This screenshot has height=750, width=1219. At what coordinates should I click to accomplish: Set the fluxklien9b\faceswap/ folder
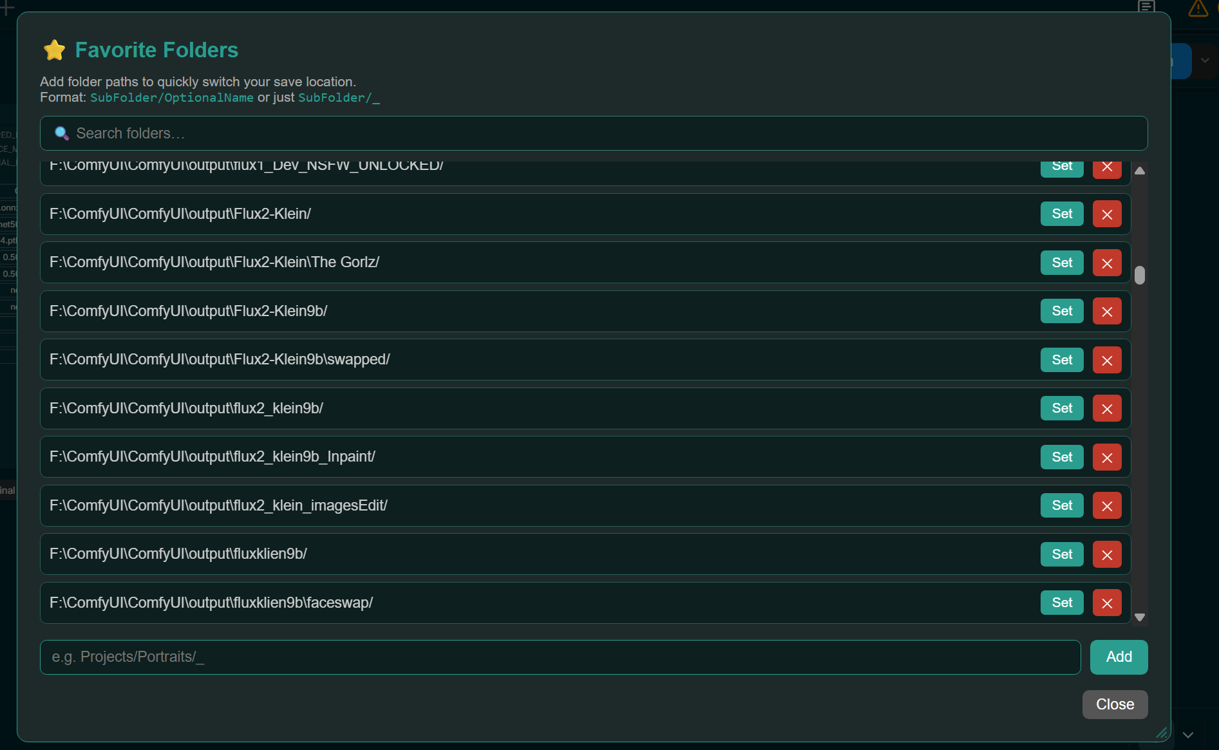[x=1062, y=603]
